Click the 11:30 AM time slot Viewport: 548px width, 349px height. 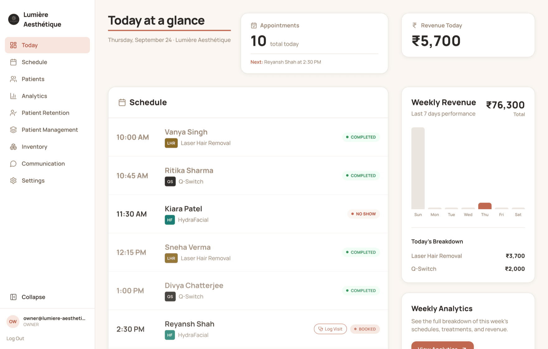tap(131, 214)
